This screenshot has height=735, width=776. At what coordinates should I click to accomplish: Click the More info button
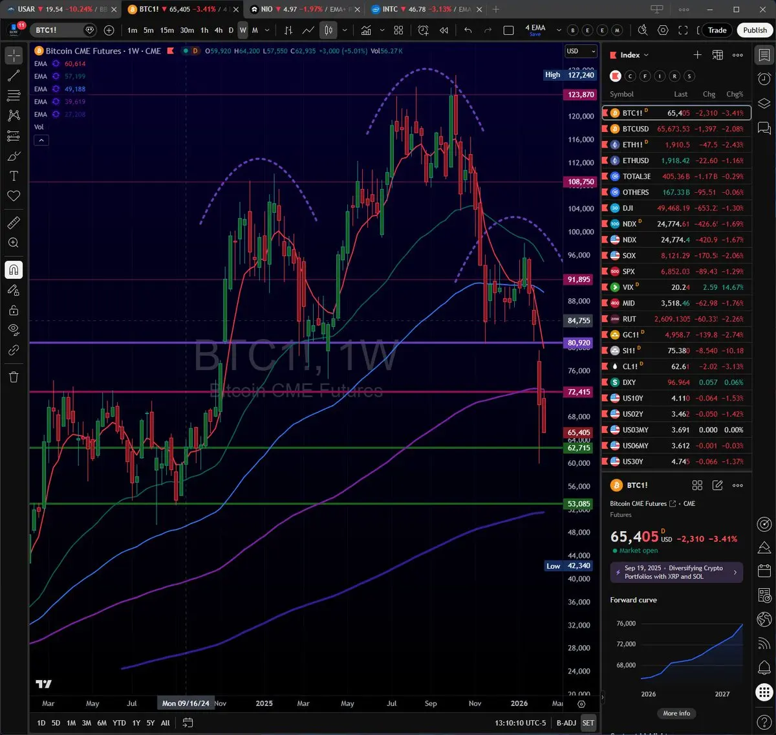click(x=676, y=713)
